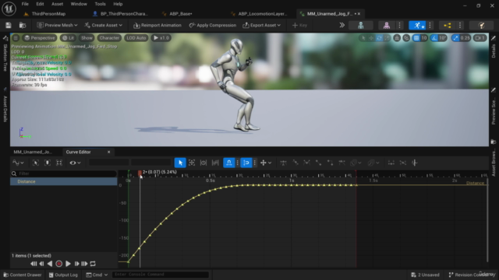499x280 pixels.
Task: Click the viewport Show button
Action: pos(87,38)
